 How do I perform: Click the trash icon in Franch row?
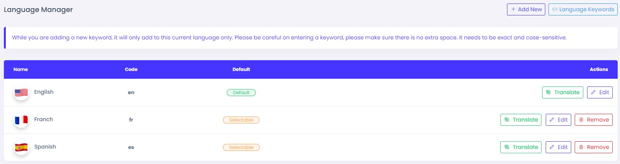(581, 120)
